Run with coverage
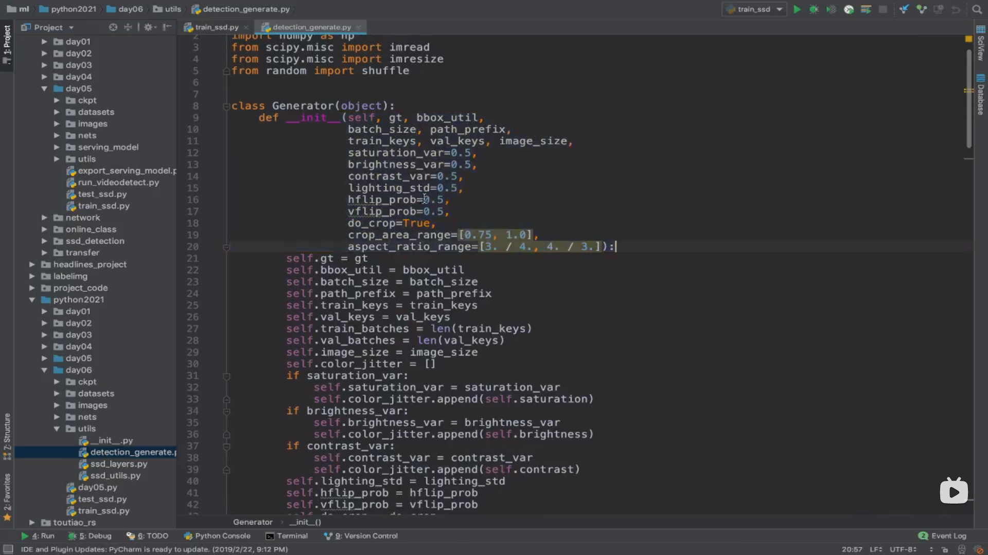The width and height of the screenshot is (988, 555). [x=831, y=9]
